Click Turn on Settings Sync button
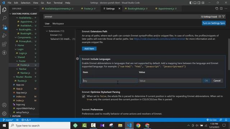The height and width of the screenshot is (129, 230). (214, 23)
